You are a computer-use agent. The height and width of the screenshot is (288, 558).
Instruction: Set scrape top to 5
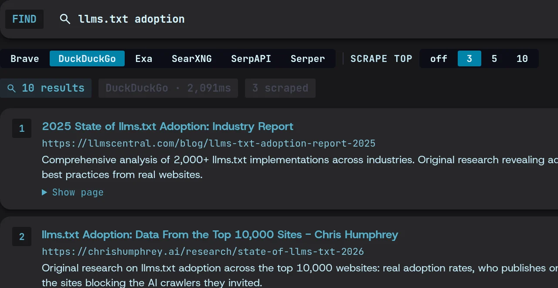click(494, 58)
